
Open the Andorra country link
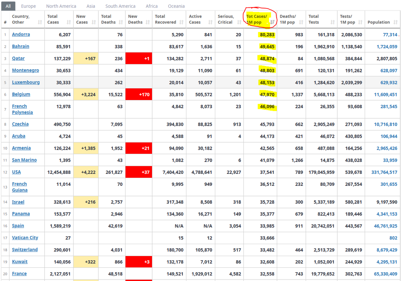point(21,34)
